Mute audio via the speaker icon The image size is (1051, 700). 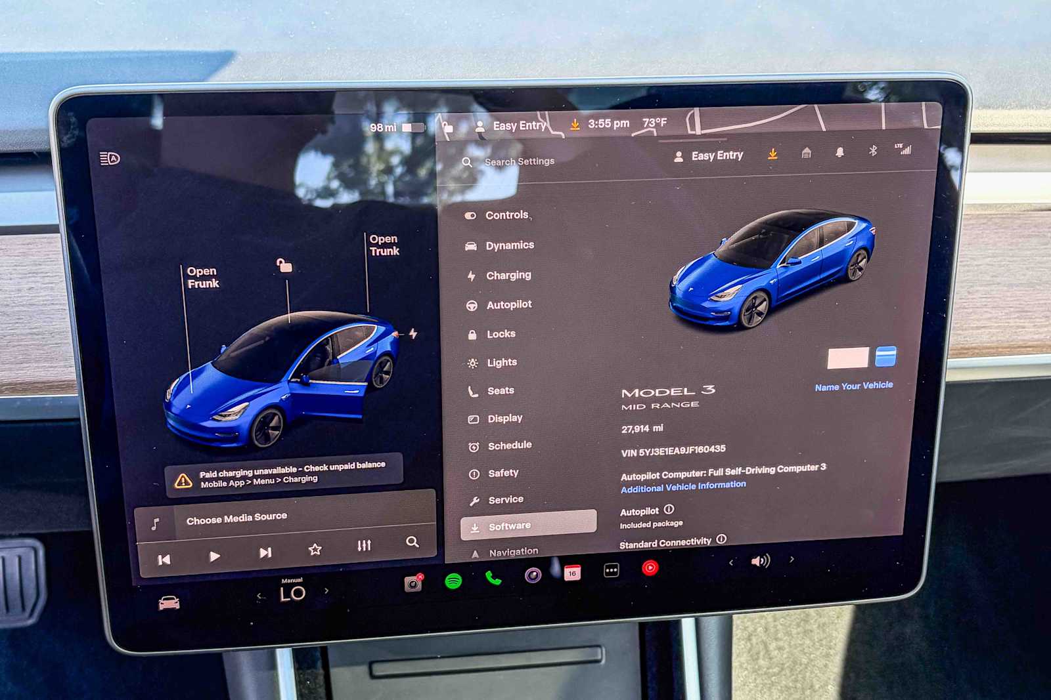pos(760,561)
